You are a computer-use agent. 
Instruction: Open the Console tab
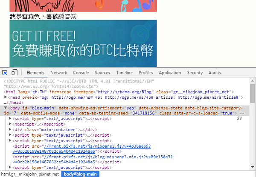(81, 73)
